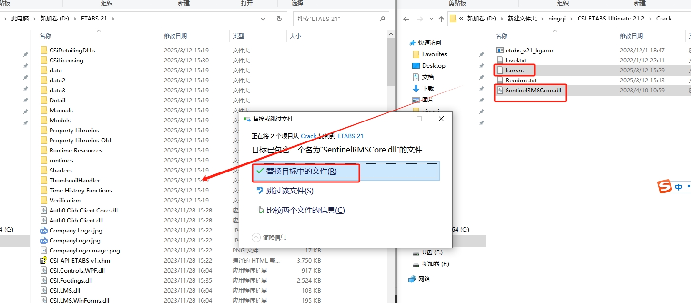The height and width of the screenshot is (303, 691).
Task: Select the Manuals folder icon
Action: point(44,111)
